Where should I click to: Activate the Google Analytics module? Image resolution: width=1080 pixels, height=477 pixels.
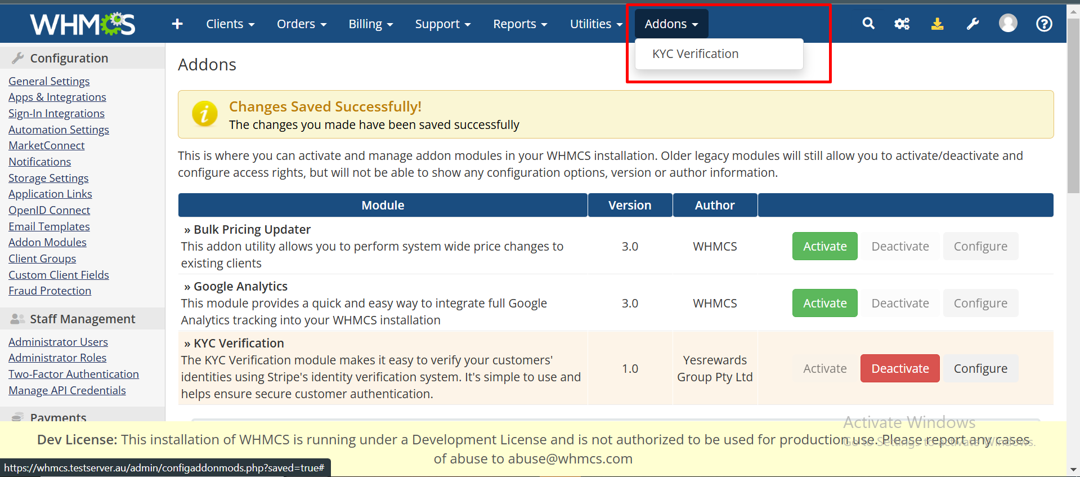click(x=824, y=303)
